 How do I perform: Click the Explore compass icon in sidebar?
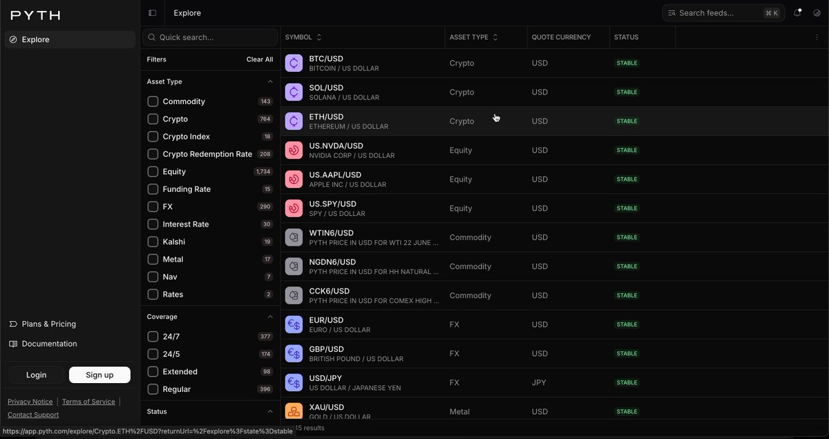click(13, 39)
